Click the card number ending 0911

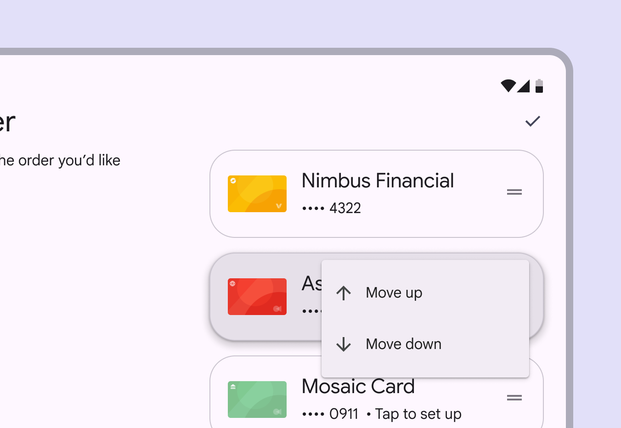click(x=330, y=414)
